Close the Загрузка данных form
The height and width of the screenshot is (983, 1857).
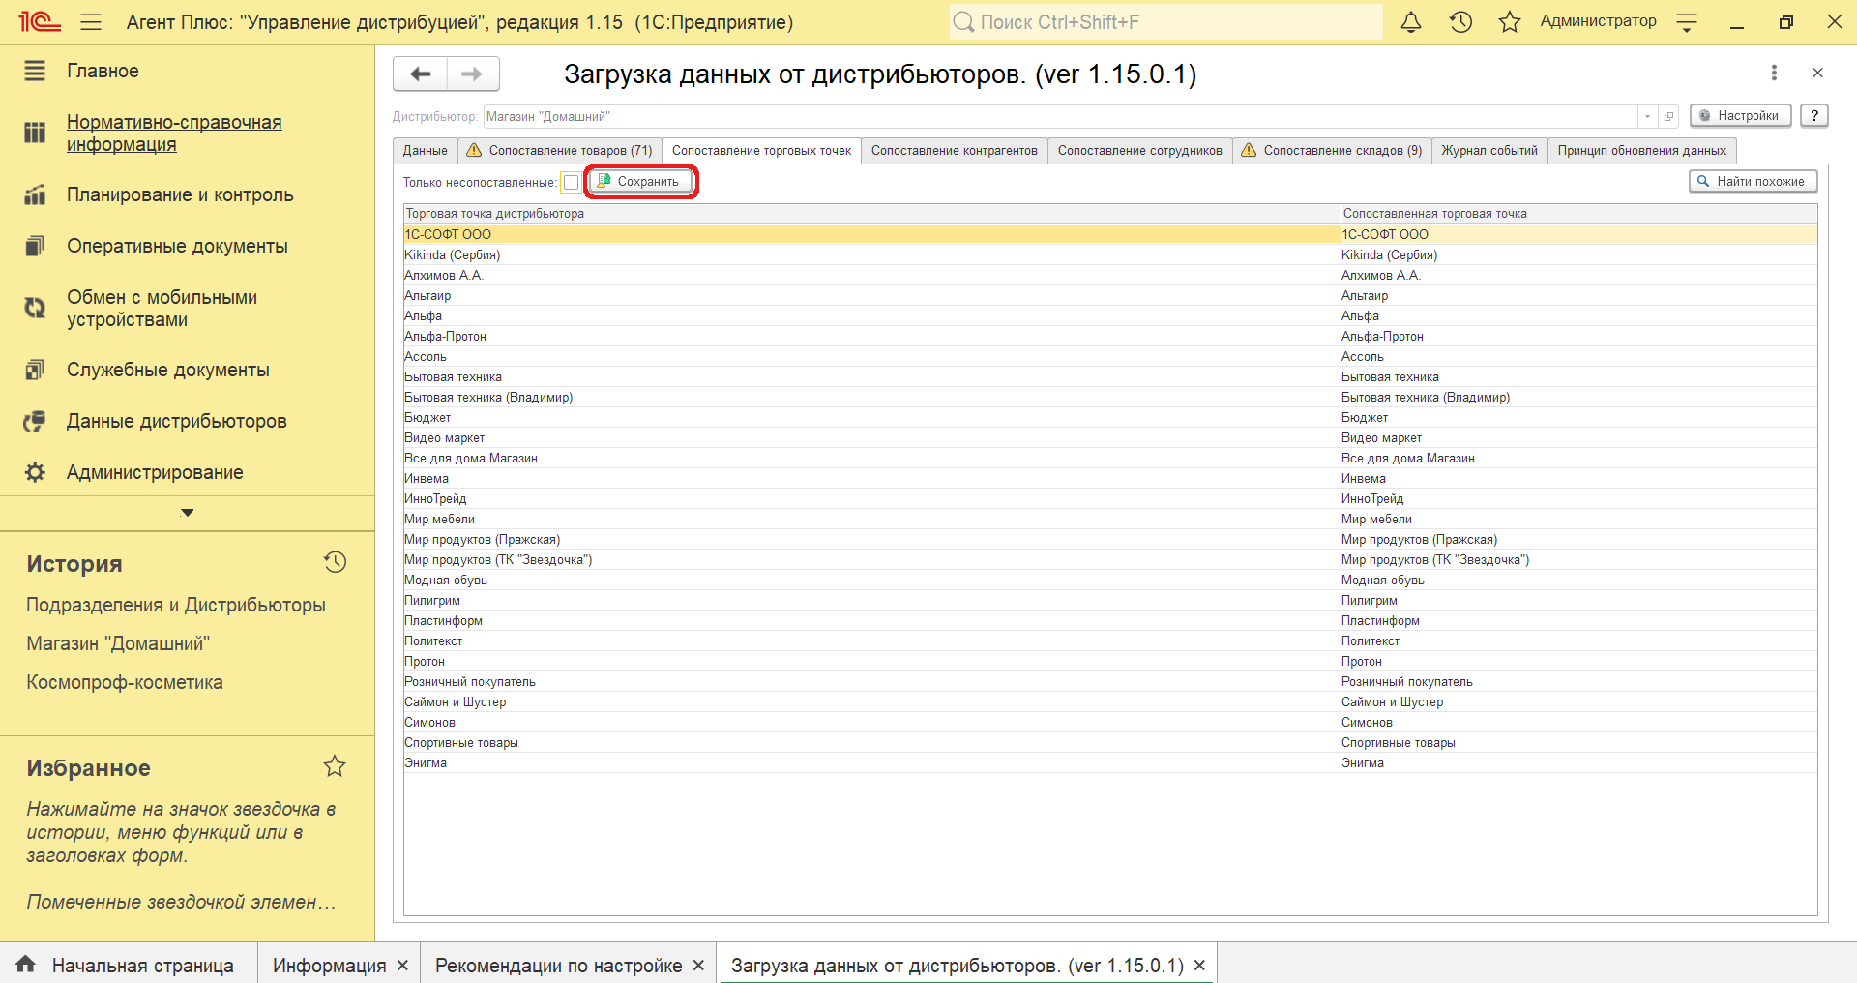(x=1817, y=73)
